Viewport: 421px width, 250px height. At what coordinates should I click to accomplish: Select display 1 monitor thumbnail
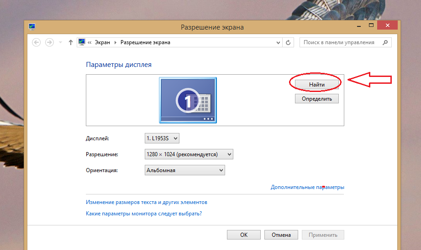(x=188, y=100)
